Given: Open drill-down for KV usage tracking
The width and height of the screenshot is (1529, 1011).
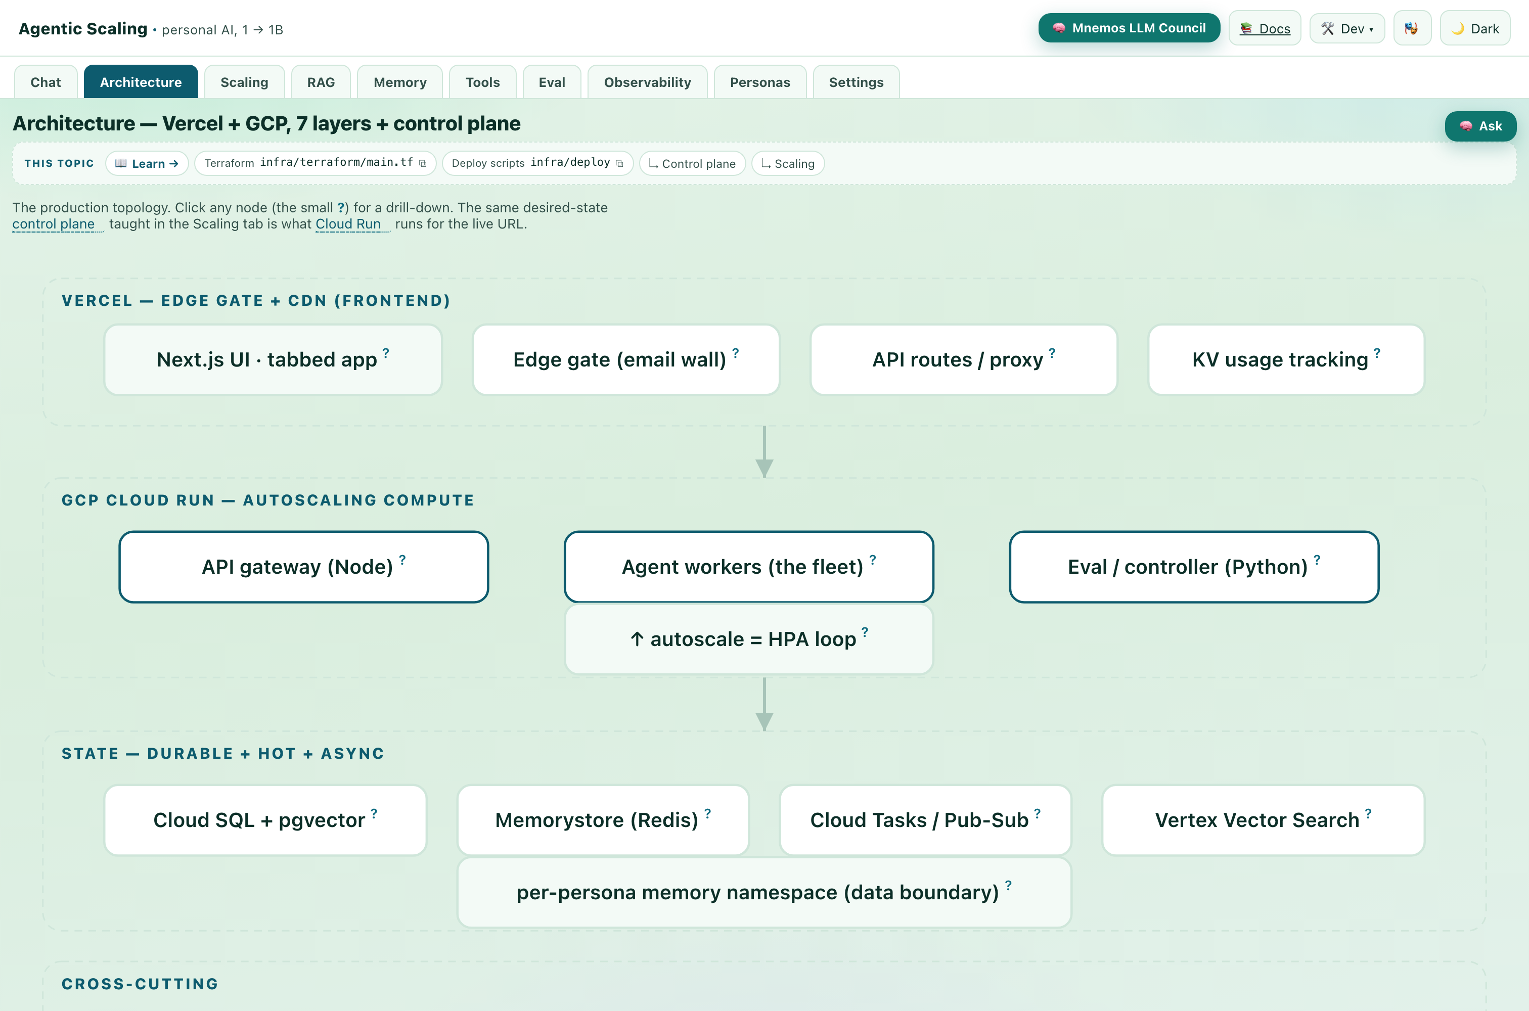Looking at the screenshot, I should [x=1377, y=353].
